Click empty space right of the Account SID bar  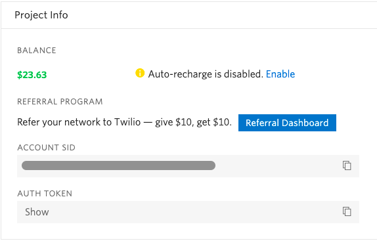click(279, 165)
